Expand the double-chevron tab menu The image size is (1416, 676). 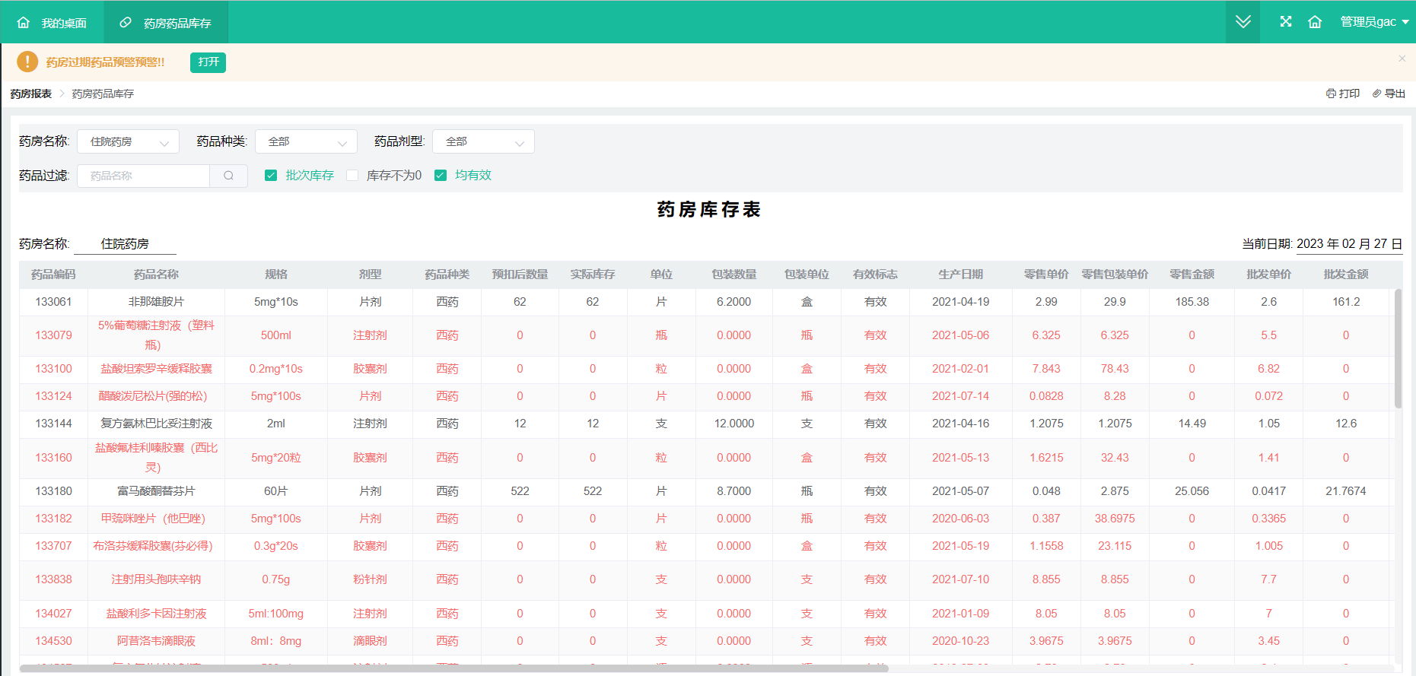pos(1243,22)
